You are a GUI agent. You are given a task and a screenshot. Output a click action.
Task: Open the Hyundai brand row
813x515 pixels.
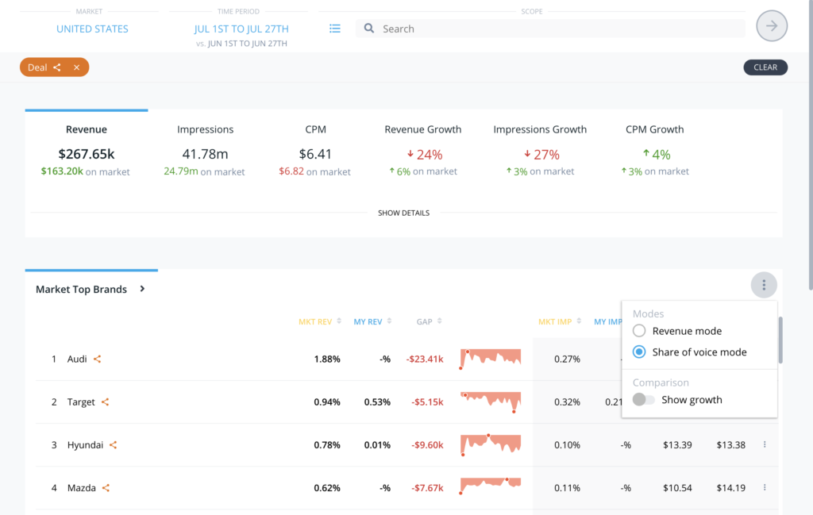tap(85, 445)
